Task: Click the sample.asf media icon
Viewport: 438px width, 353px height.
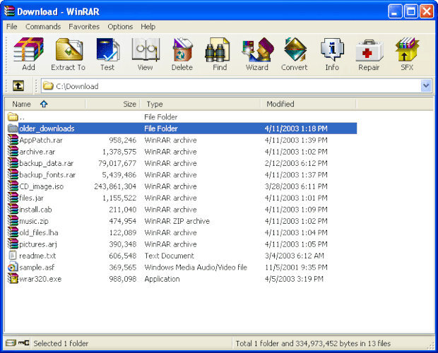Action: 13,267
